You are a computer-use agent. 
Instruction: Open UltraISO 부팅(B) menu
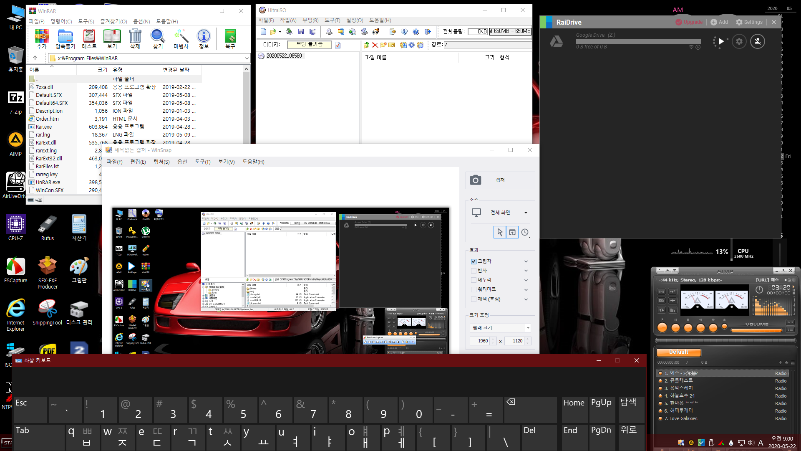pos(310,20)
